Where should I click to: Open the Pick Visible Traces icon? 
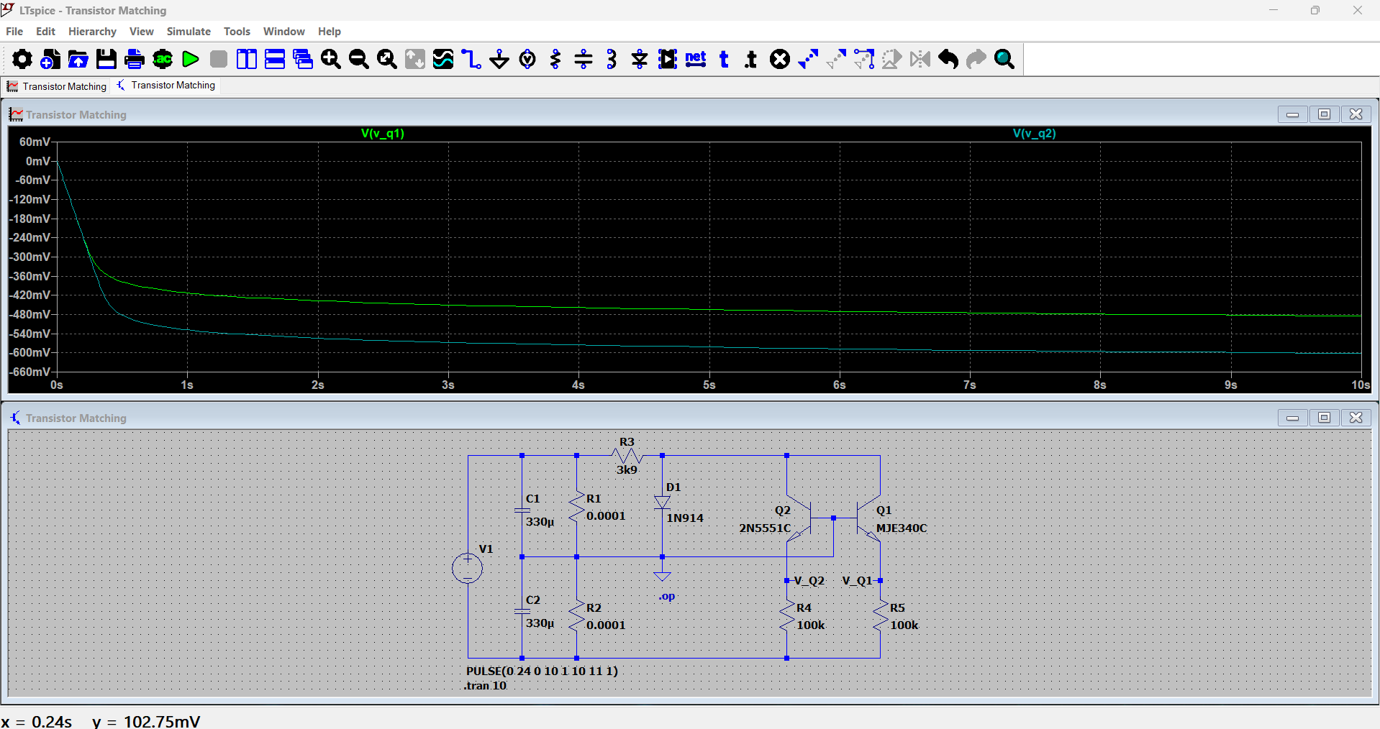tap(443, 59)
